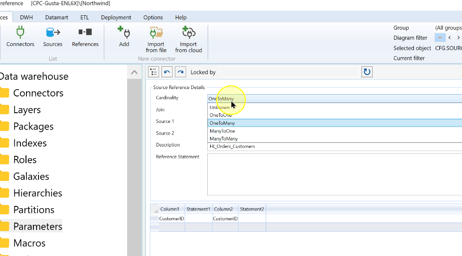Jump to first diagram filter
This screenshot has height=256, width=462.
click(440, 38)
